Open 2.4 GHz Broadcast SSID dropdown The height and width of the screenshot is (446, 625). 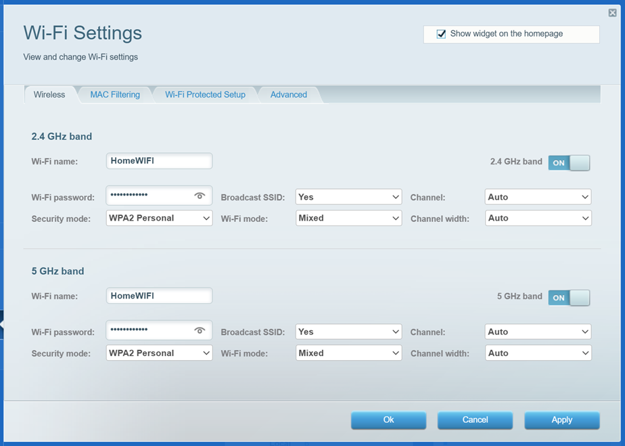coord(348,197)
